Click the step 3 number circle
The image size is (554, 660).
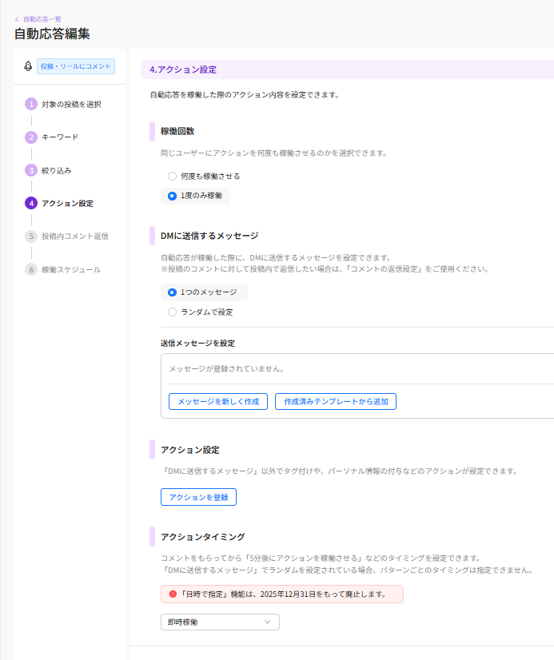pos(31,170)
